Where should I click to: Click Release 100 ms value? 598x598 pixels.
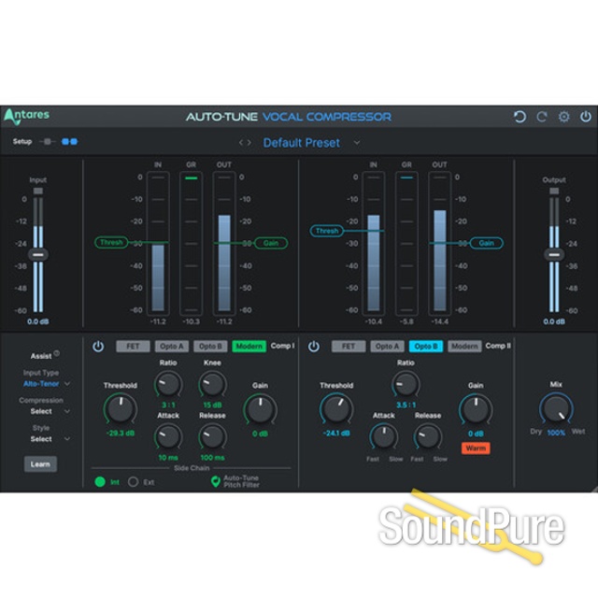(x=212, y=457)
